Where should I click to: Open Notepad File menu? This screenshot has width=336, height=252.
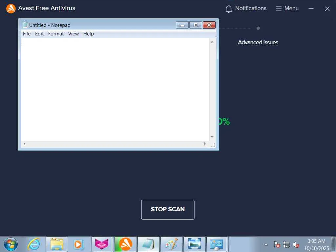pos(27,34)
